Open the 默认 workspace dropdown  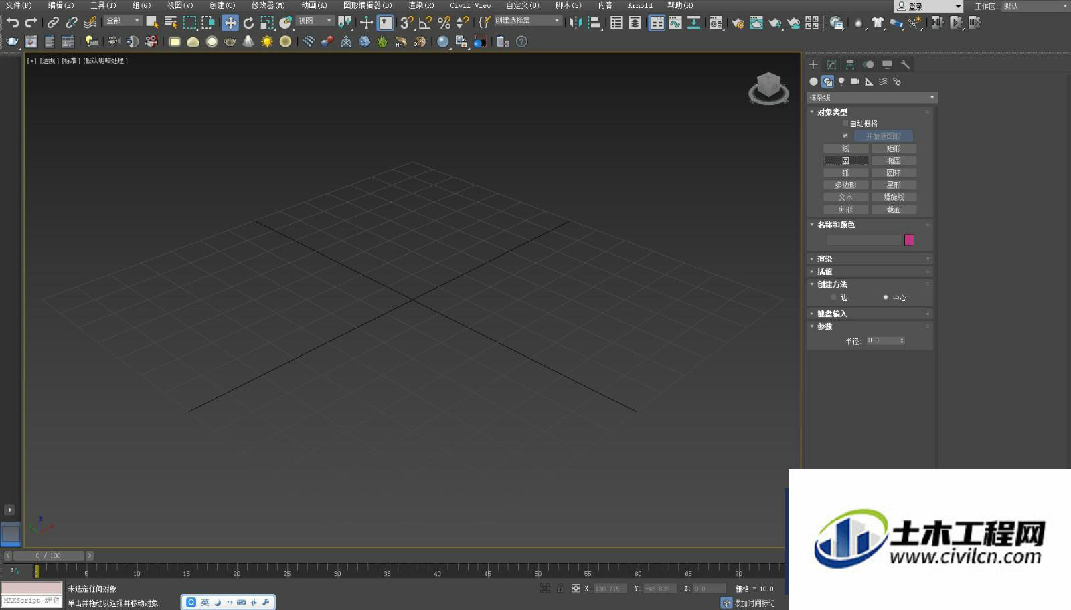(1035, 6)
